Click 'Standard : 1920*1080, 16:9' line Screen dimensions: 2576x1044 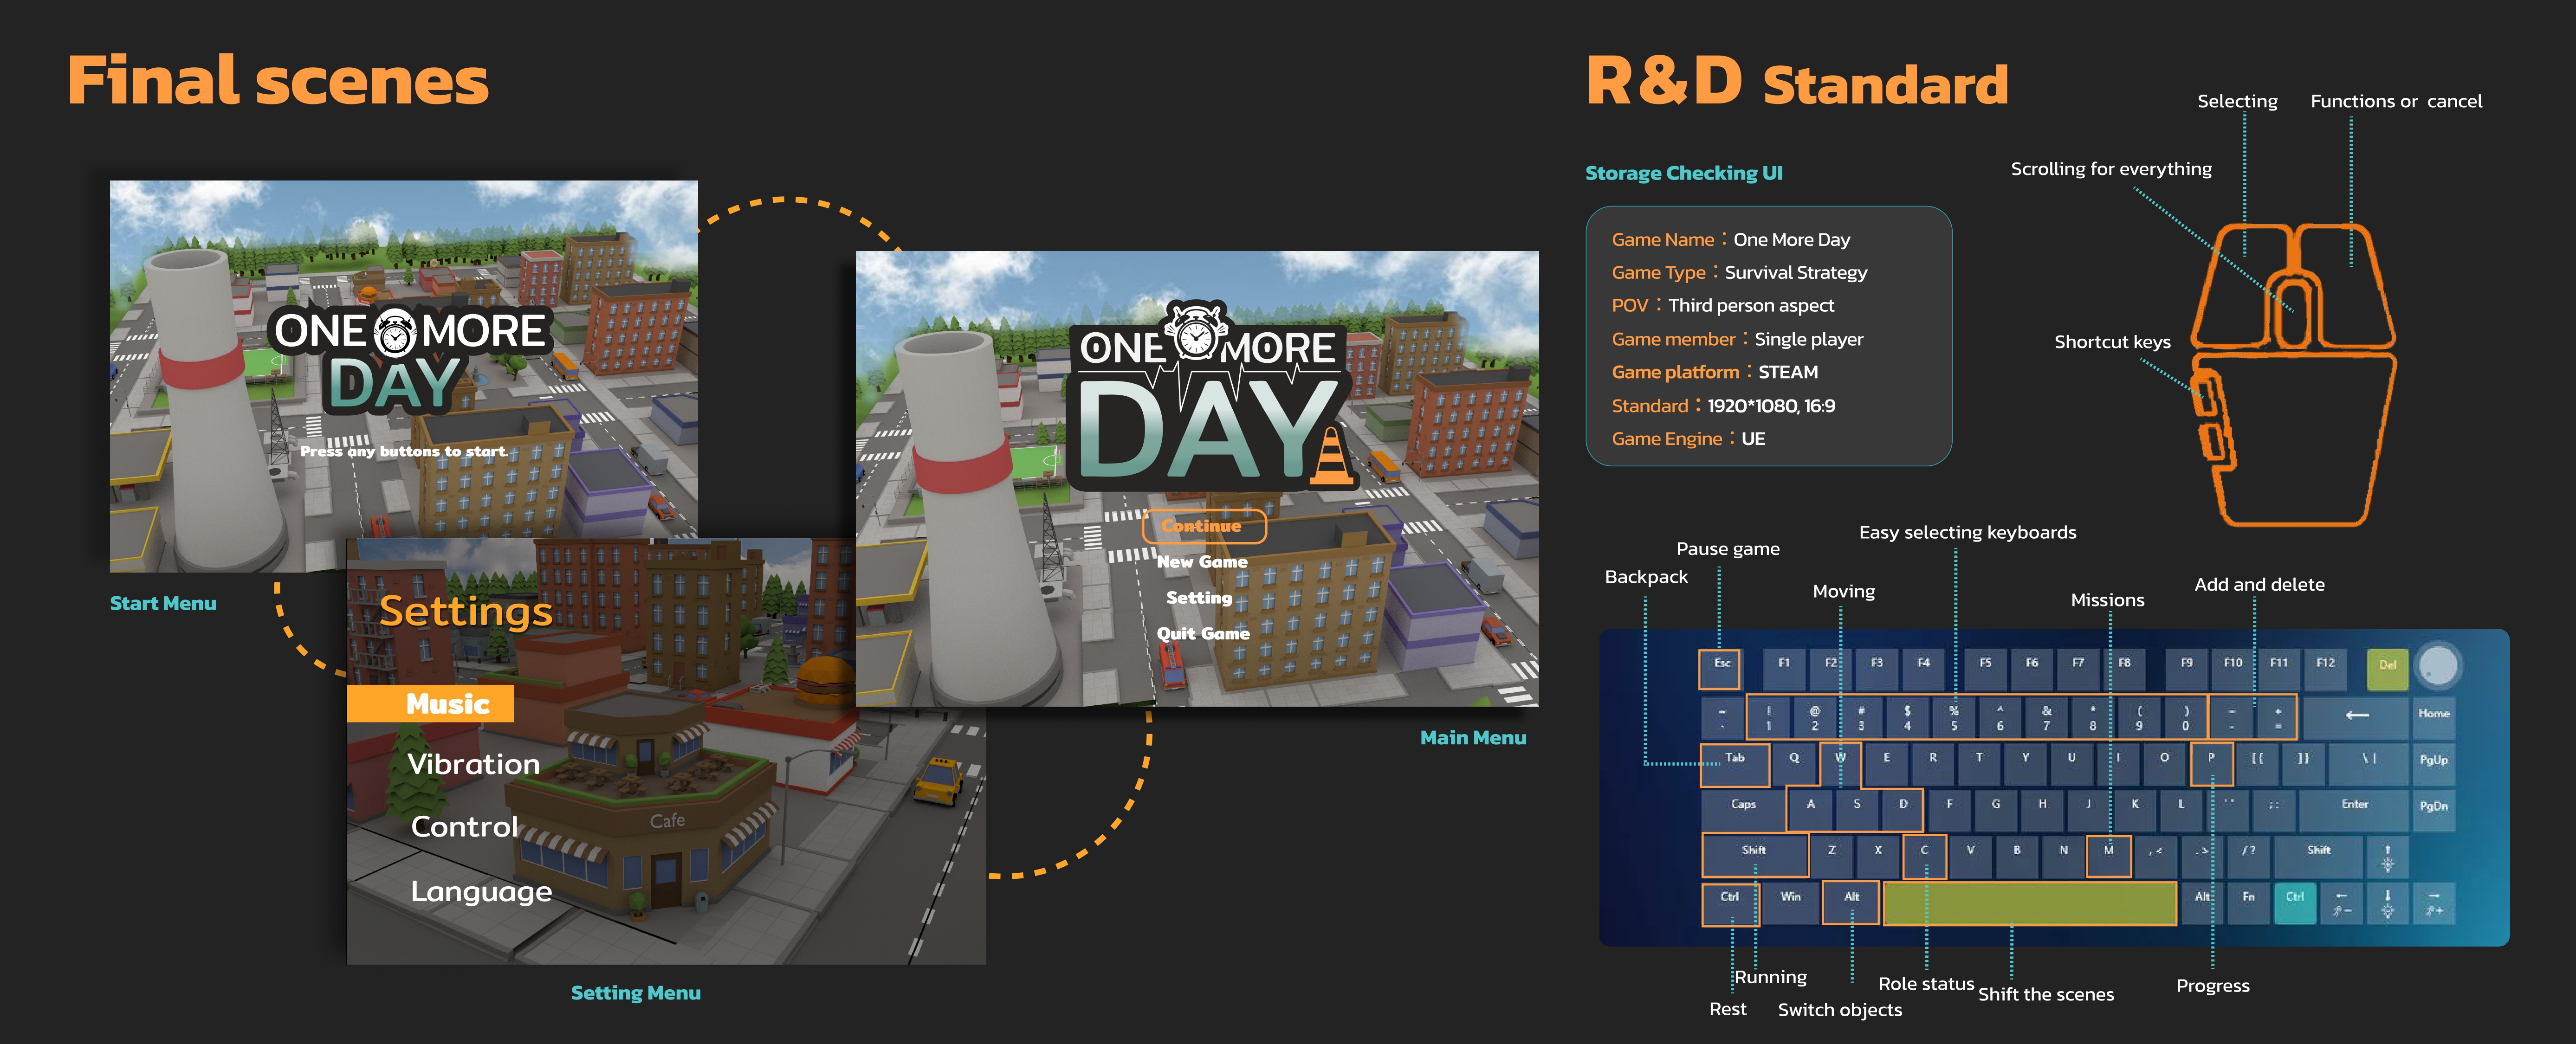1722,406
